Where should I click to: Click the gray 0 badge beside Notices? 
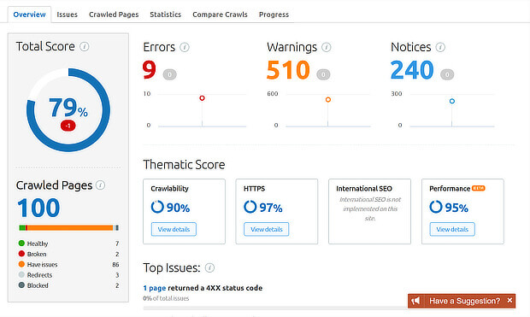pos(447,74)
